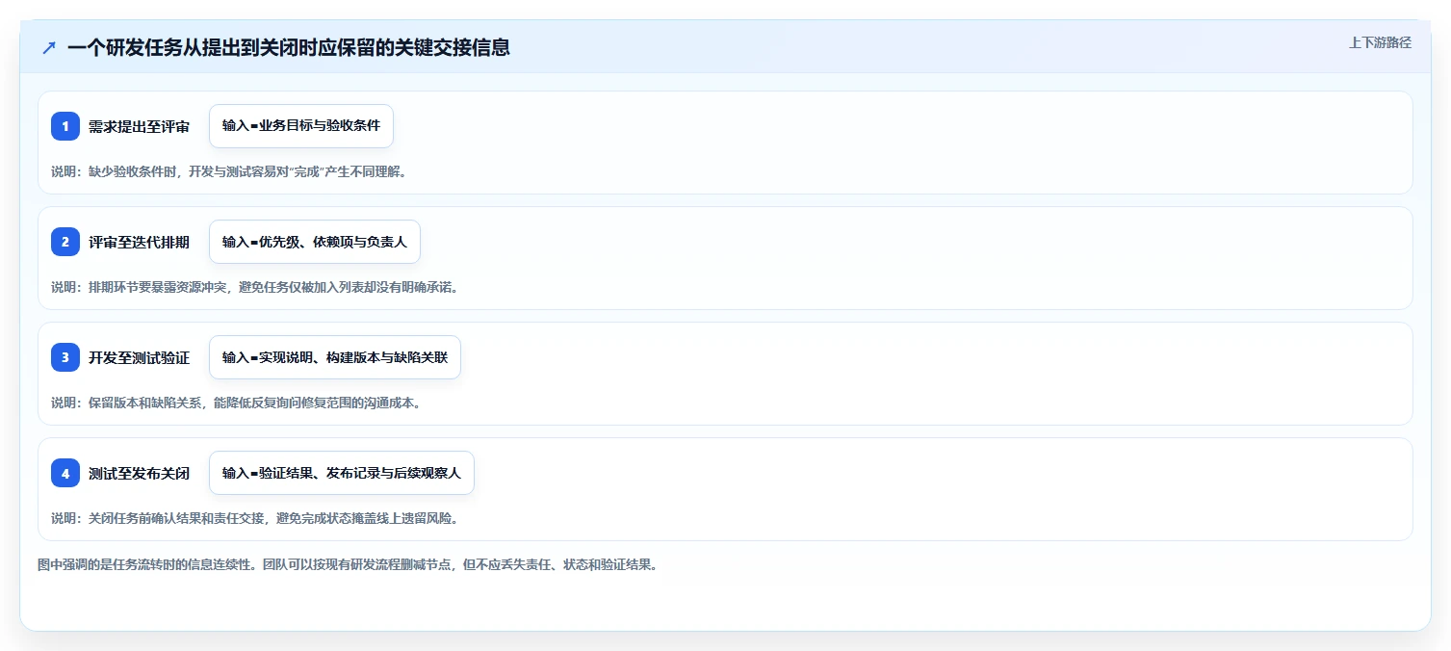The height and width of the screenshot is (651, 1451).
Task: Click the step 4 number badge
Action: point(65,473)
